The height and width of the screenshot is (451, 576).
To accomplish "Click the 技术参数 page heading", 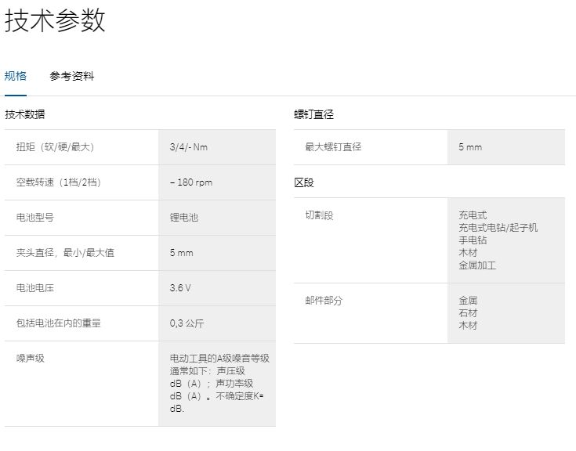I will pos(55,21).
